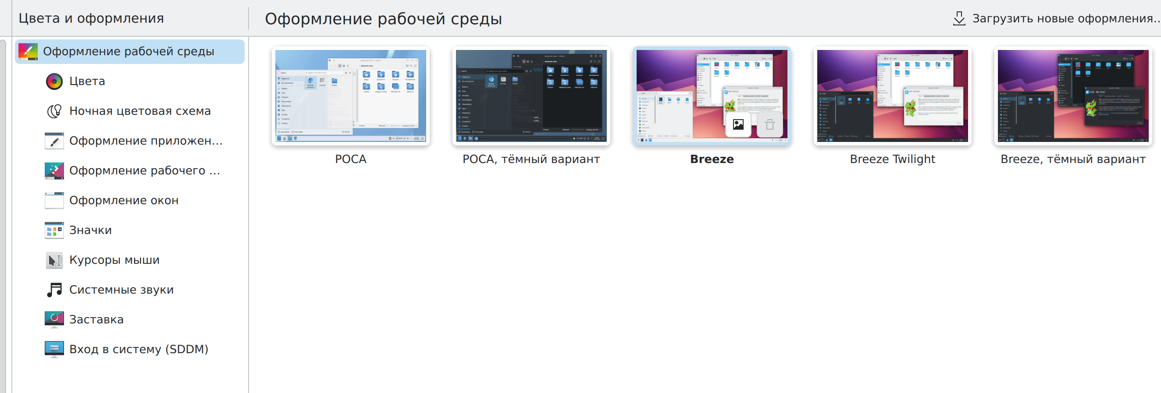Go to Курсоры мыши settings
1161x393 pixels.
[130, 260]
